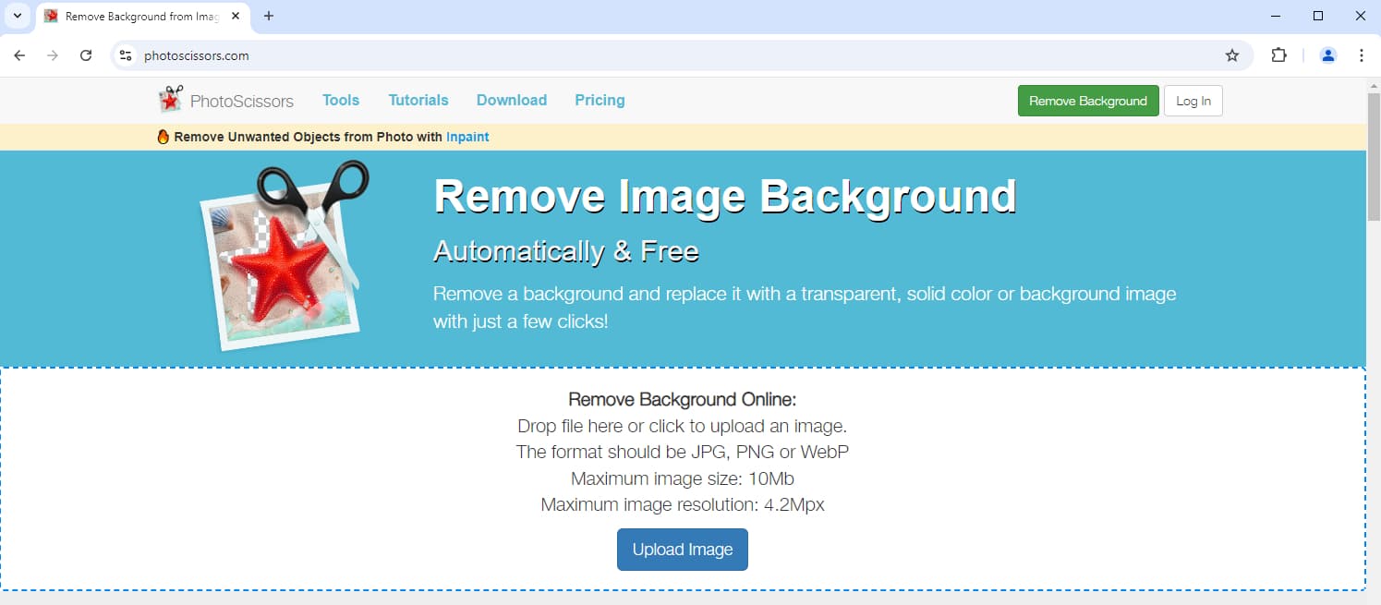Bookmark the page via the star icon
The height and width of the screenshot is (605, 1381).
point(1232,54)
